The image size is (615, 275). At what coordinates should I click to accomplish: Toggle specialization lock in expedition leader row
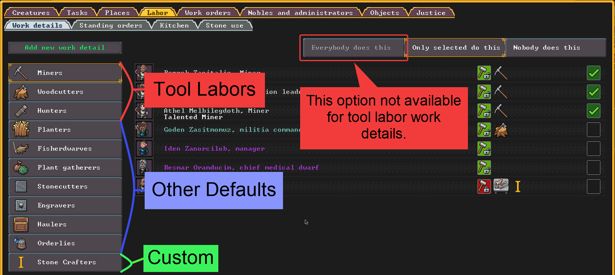tap(484, 92)
